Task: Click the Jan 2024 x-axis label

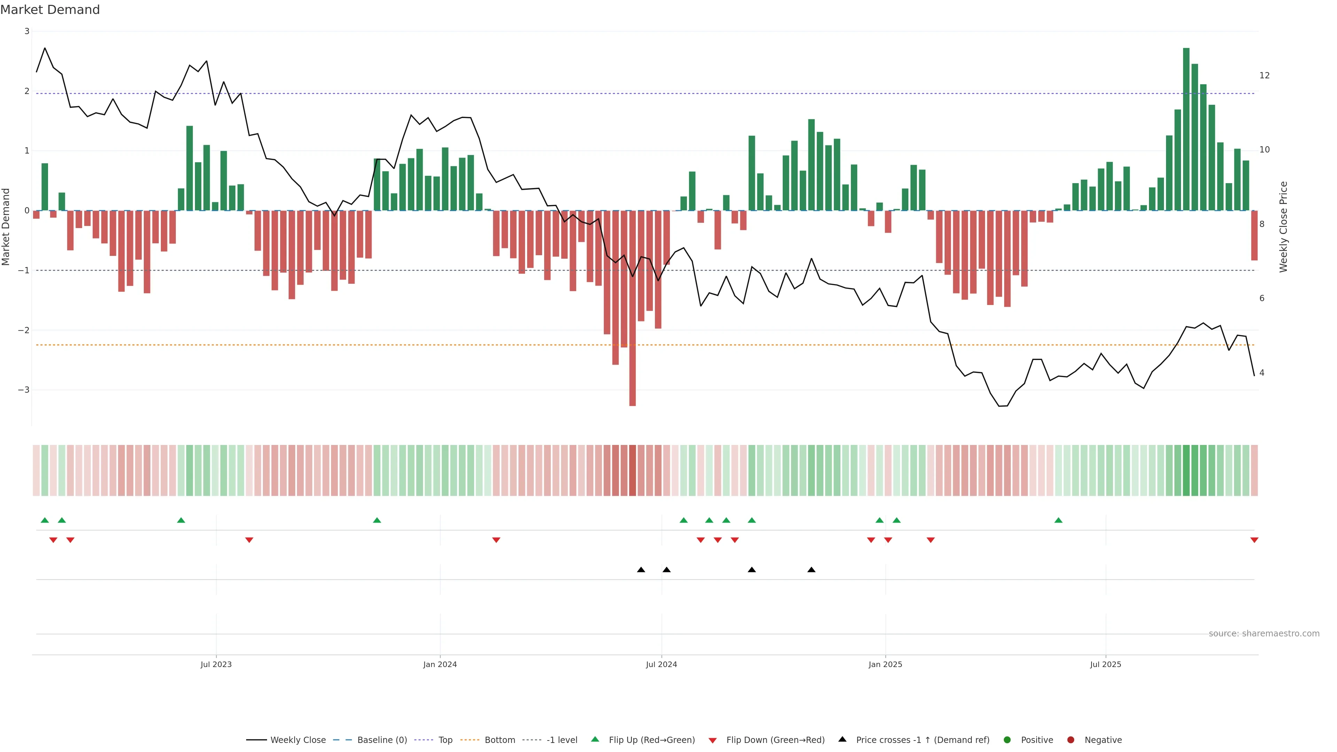Action: coord(440,665)
